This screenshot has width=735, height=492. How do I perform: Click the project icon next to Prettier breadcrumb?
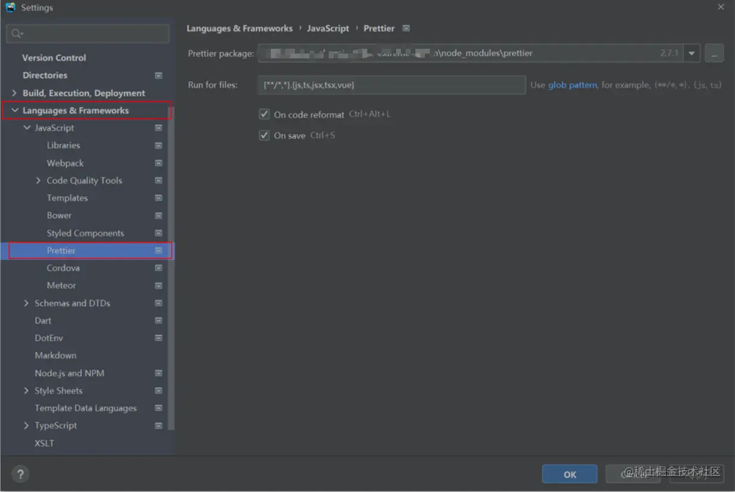coord(406,28)
